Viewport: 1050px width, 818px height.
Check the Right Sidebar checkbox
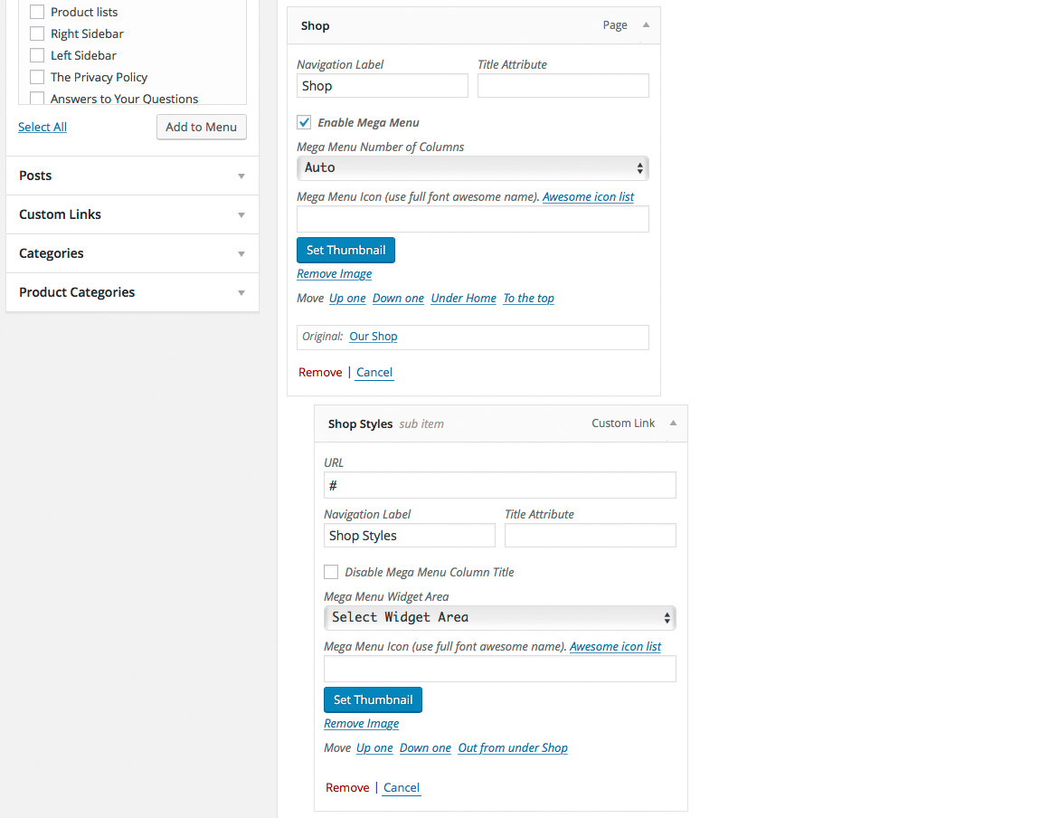click(x=37, y=33)
